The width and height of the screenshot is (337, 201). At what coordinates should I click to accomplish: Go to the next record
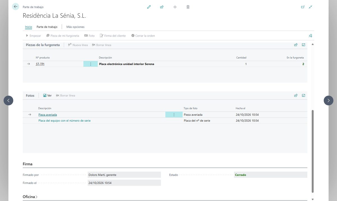(x=329, y=100)
